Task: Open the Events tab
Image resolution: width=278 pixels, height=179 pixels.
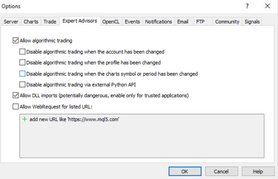Action: (132, 22)
